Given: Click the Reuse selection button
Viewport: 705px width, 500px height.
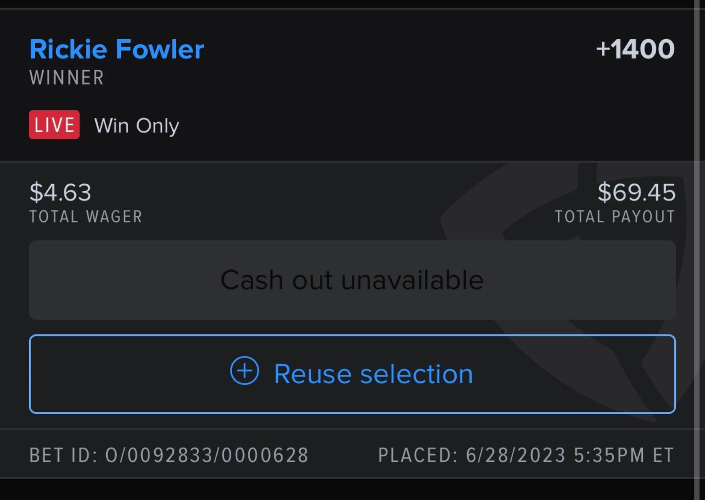Looking at the screenshot, I should (352, 374).
